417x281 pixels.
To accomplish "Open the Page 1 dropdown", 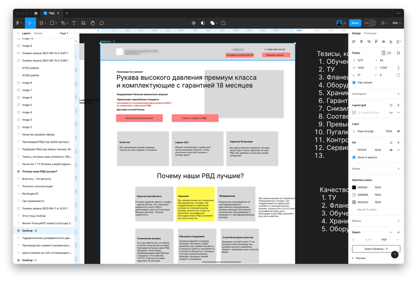I will pyautogui.click(x=65, y=33).
